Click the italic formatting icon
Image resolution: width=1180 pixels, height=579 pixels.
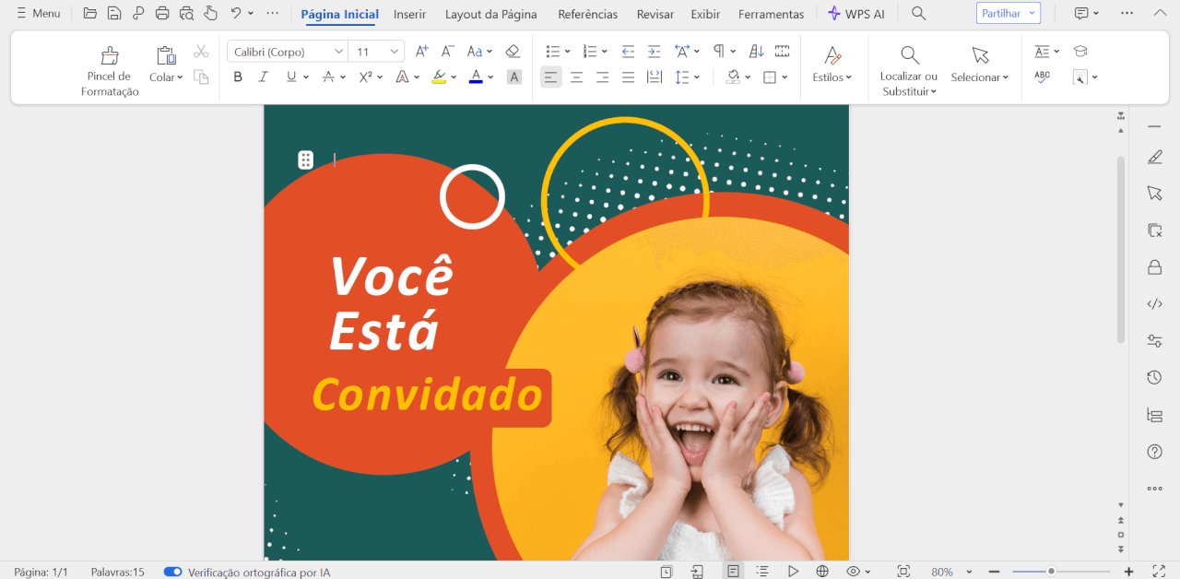[x=263, y=77]
